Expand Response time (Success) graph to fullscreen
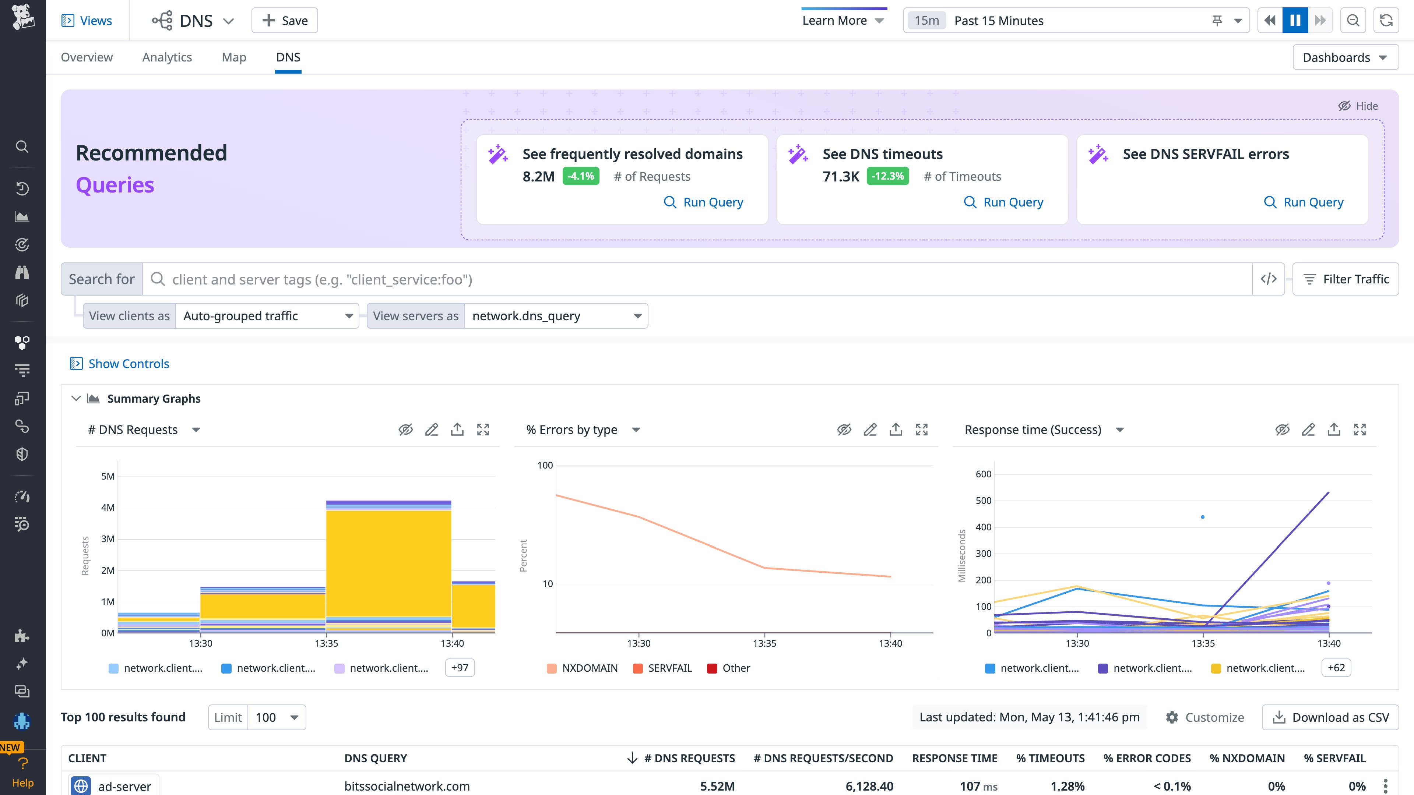 (x=1360, y=430)
